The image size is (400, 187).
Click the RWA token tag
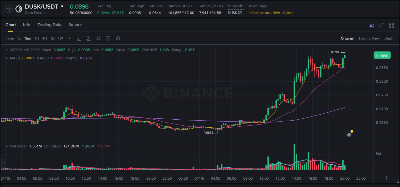tap(277, 13)
